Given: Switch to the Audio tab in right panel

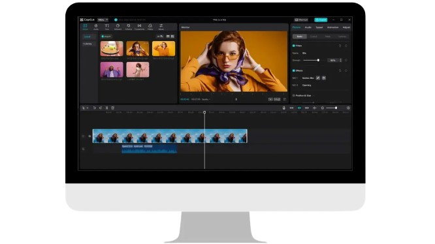Looking at the screenshot, I should point(308,27).
